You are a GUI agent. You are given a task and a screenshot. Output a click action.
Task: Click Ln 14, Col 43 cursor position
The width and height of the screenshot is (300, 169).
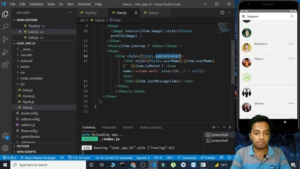[114, 158]
